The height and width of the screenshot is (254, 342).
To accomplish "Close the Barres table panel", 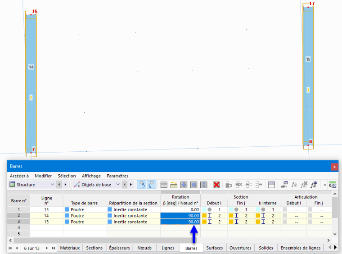I will (x=334, y=167).
